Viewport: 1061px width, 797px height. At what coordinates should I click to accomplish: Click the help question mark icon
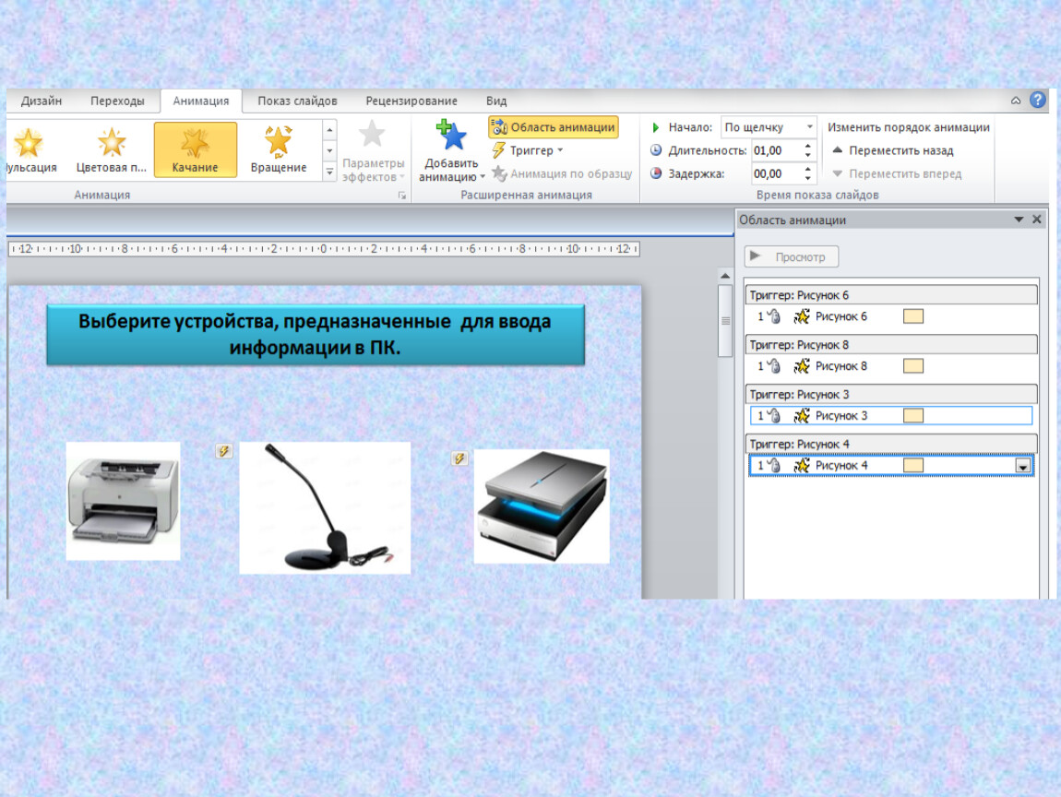click(1038, 101)
